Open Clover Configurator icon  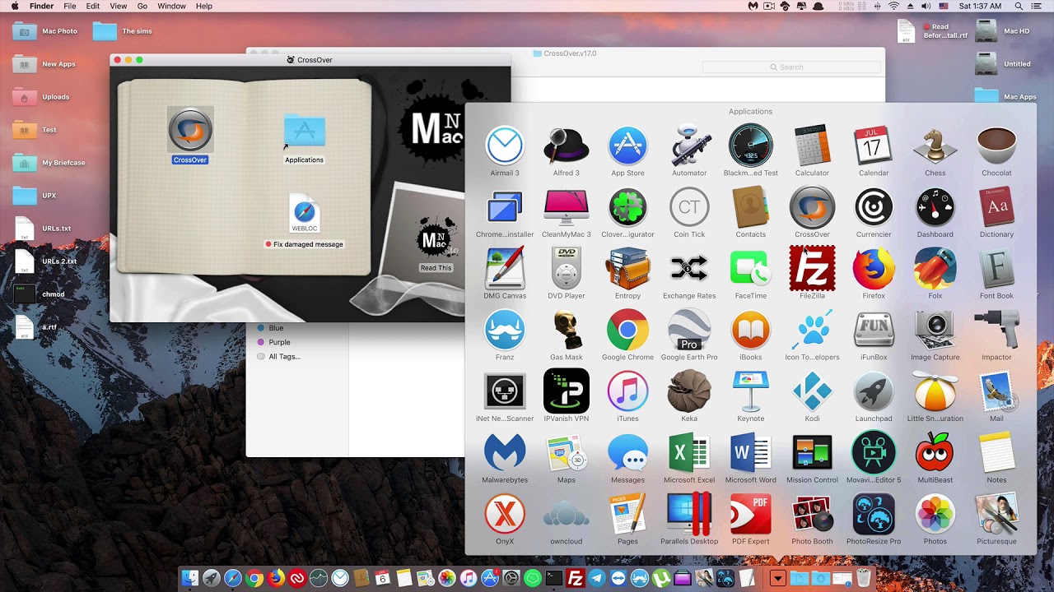[627, 207]
